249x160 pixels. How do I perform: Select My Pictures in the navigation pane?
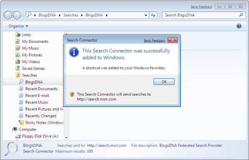[x=32, y=55]
